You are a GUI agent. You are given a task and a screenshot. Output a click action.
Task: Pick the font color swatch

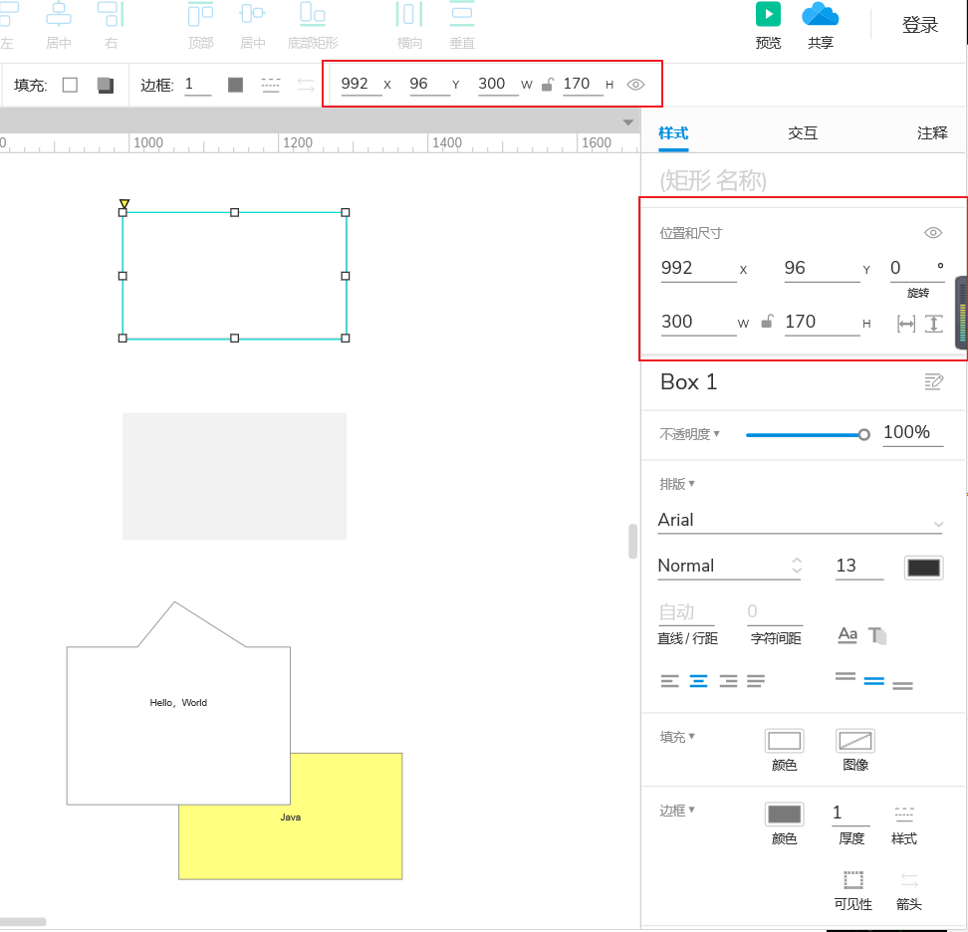click(923, 568)
